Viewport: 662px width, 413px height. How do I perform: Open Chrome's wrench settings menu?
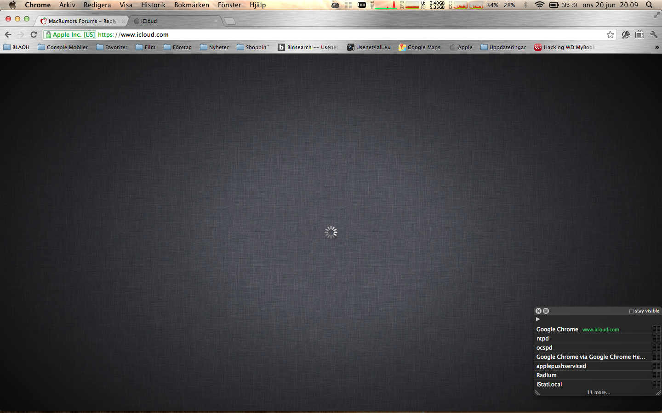[654, 34]
